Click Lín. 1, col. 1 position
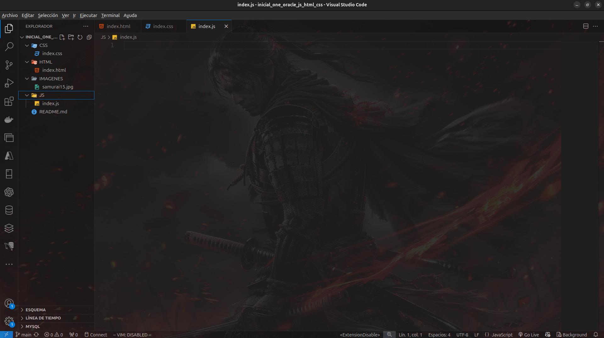Viewport: 604px width, 338px height. point(410,335)
